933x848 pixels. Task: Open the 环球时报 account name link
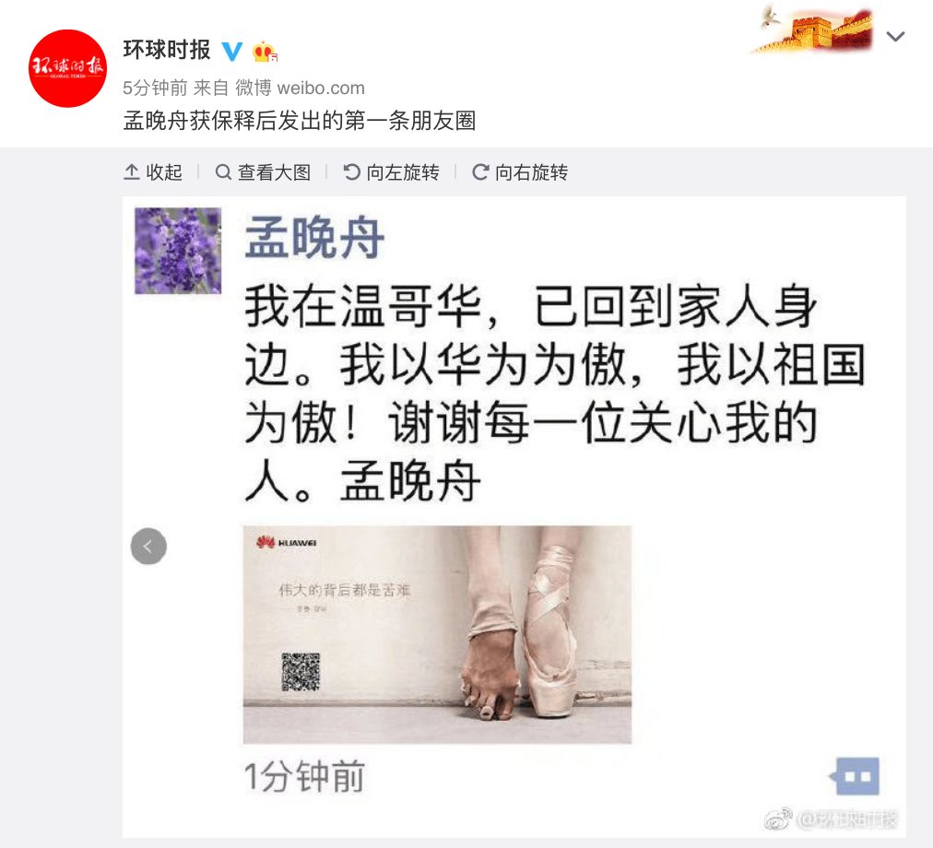pyautogui.click(x=167, y=50)
